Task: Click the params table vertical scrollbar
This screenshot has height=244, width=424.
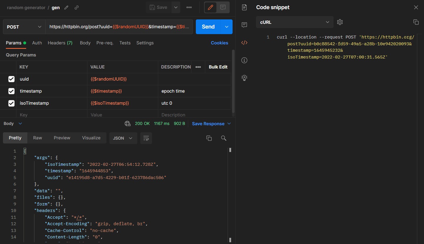Action: [233, 81]
